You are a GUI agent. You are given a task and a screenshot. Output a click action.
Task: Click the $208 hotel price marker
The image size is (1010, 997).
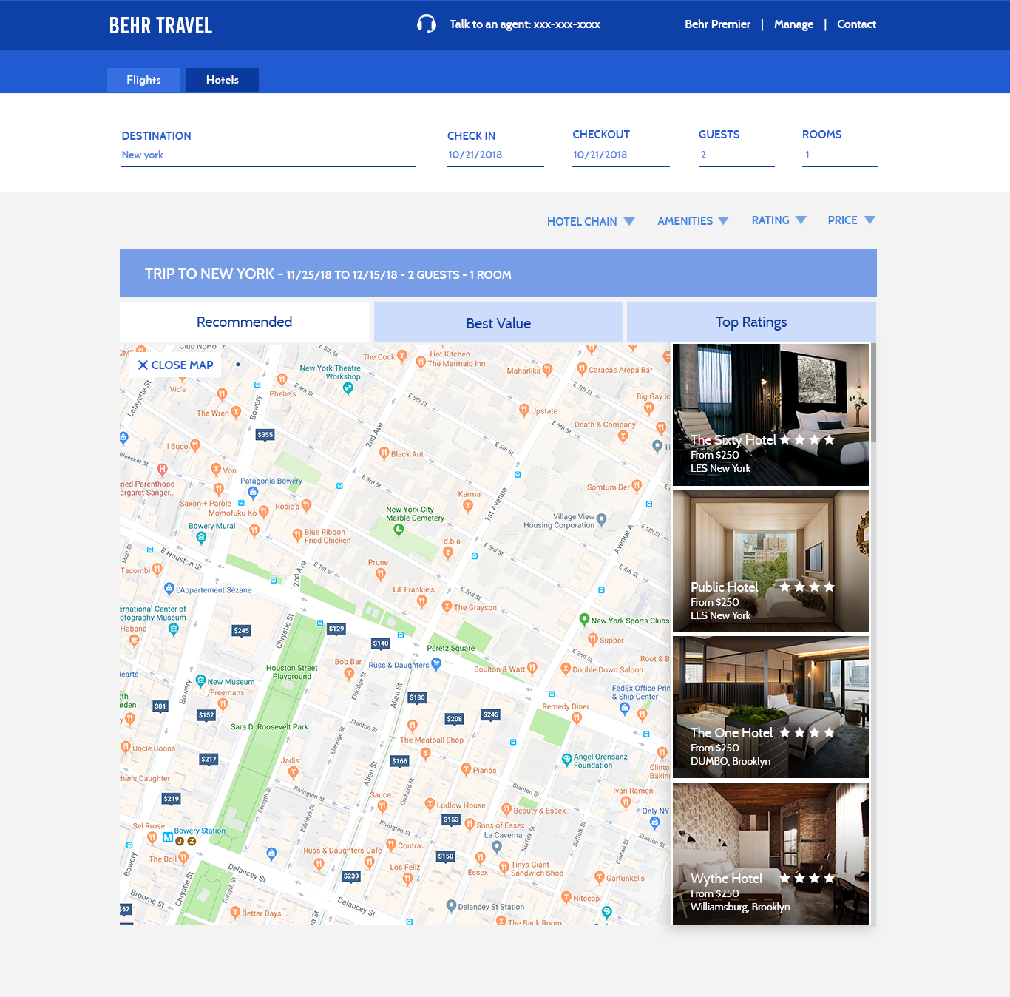(x=454, y=719)
